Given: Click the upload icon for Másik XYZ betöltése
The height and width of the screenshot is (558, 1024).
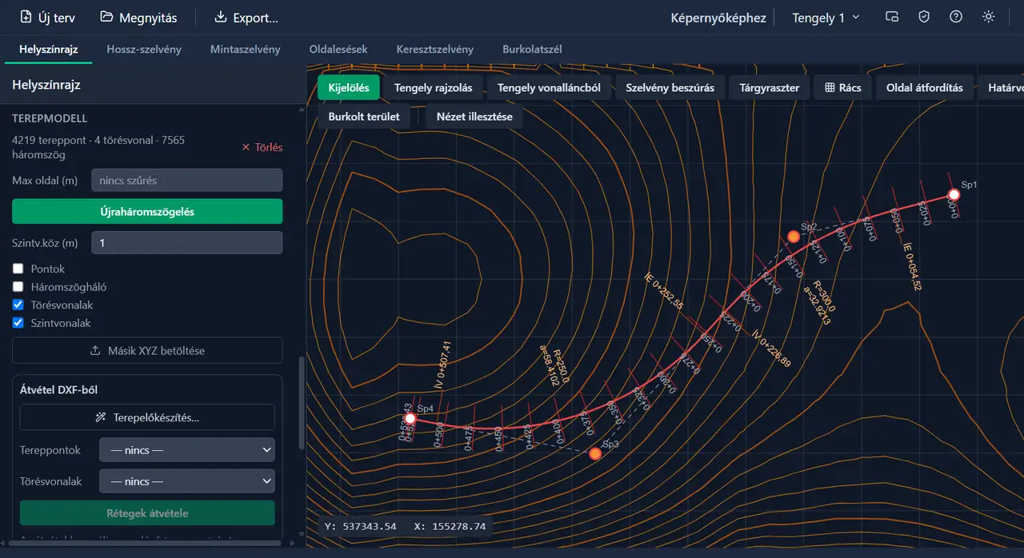Looking at the screenshot, I should 95,351.
